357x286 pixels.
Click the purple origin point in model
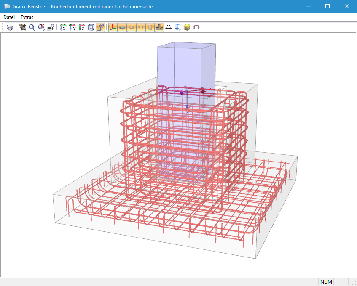click(181, 93)
